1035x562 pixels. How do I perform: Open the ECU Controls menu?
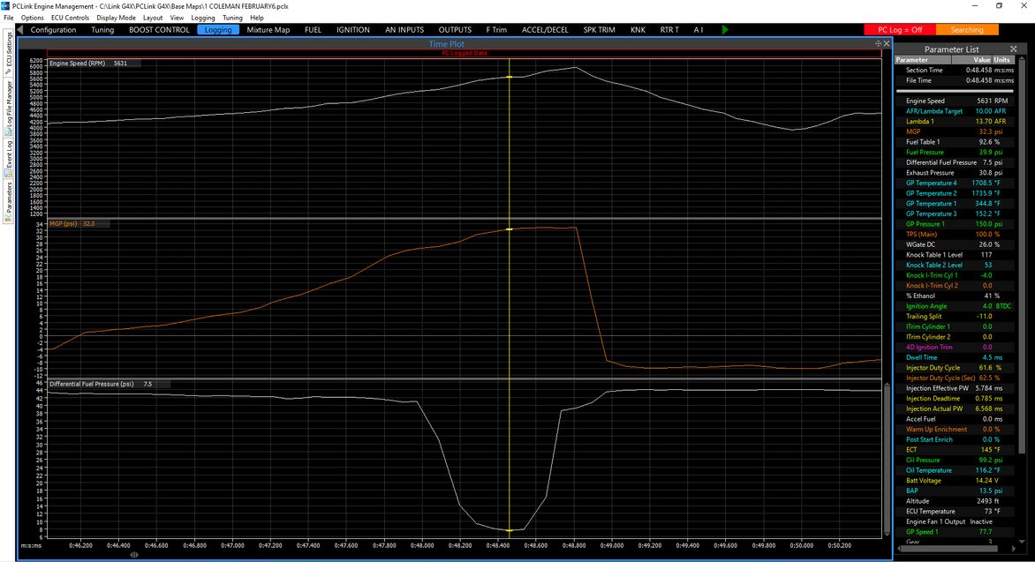tap(70, 18)
